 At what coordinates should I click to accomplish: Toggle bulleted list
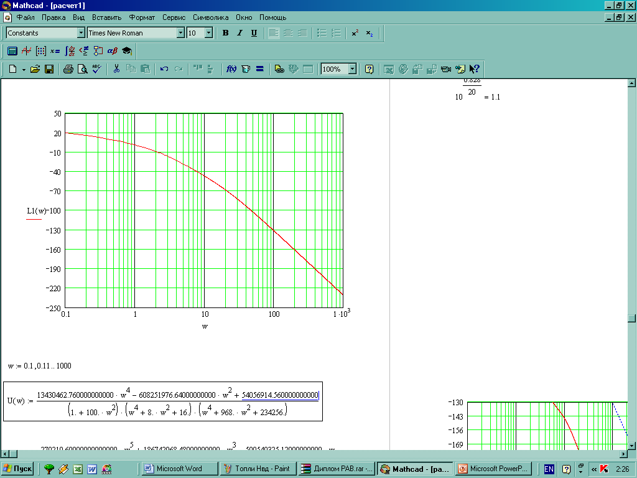tap(322, 33)
